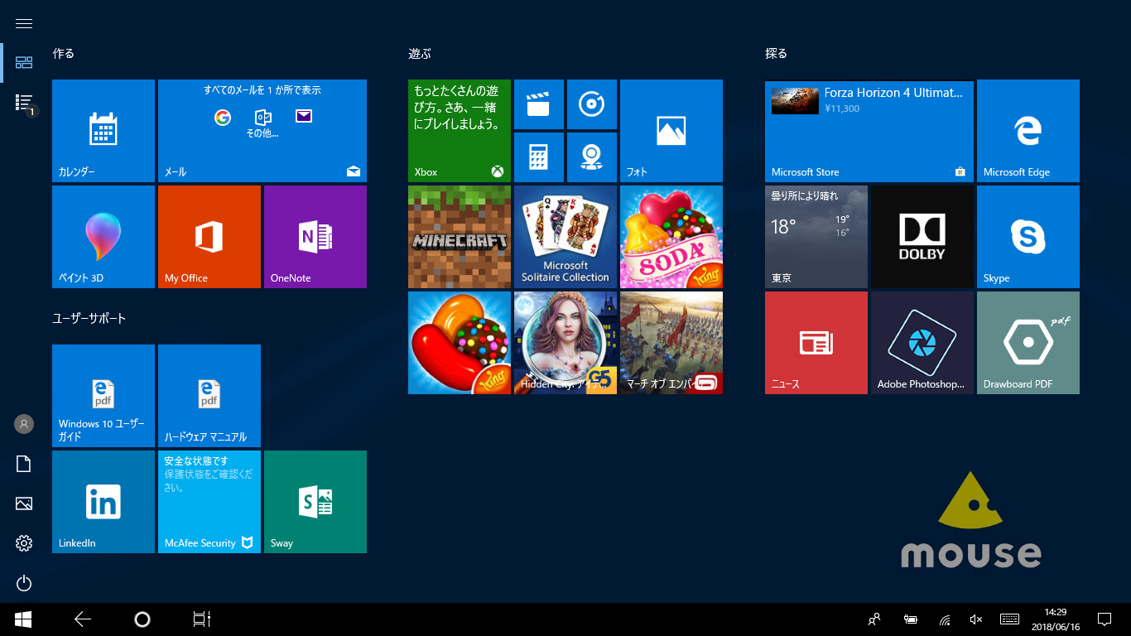Screen dimensions: 1131x636
Task: Open the user account menu in sidebar
Action: click(23, 424)
